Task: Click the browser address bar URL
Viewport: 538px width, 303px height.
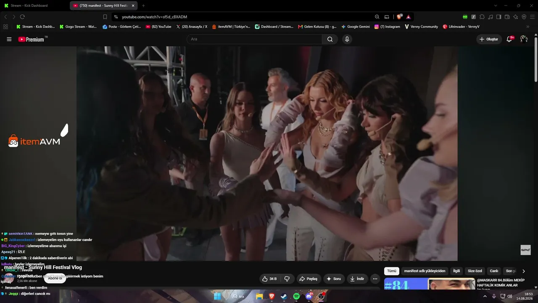Action: point(154,17)
